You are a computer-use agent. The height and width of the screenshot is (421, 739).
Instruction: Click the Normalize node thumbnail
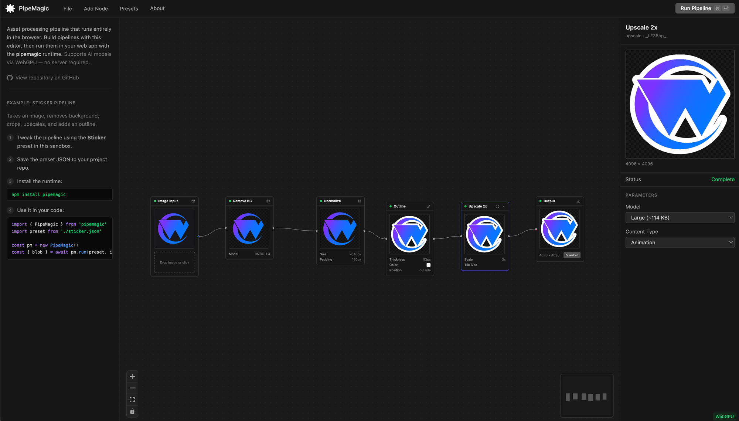click(340, 228)
